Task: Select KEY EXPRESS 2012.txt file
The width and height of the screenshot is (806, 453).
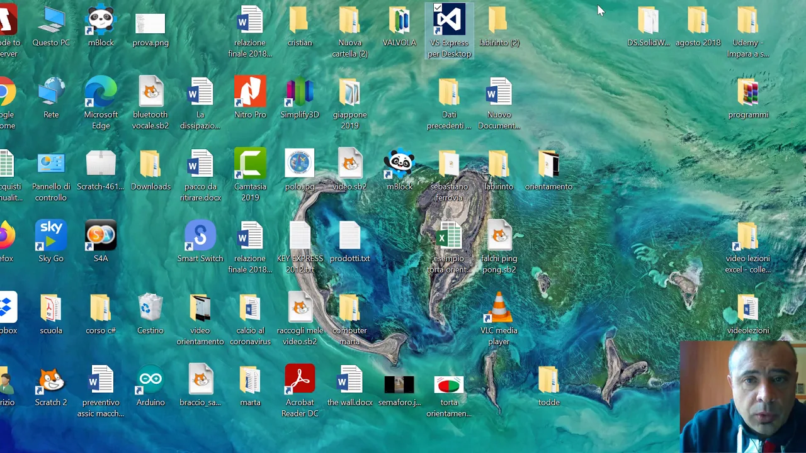Action: tap(300, 247)
